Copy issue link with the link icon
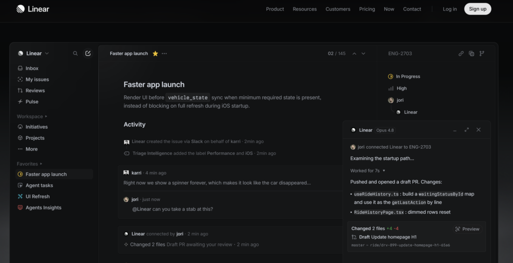513x263 pixels. [461, 53]
